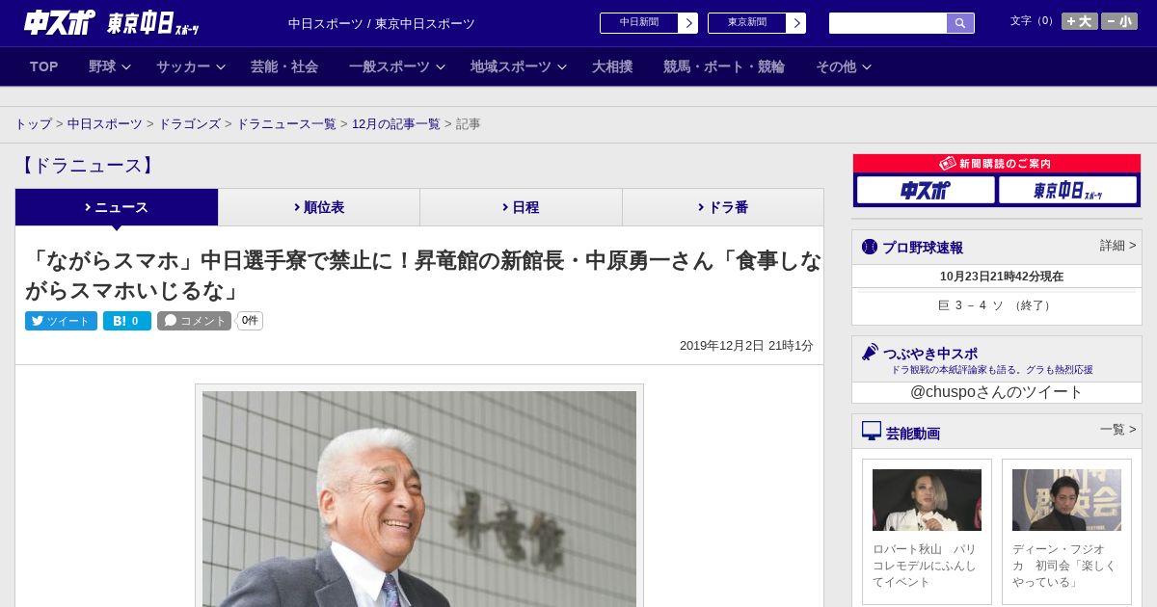Click ディーン・フジオカ 初司会 caption
The image size is (1157, 607).
pyautogui.click(x=1066, y=566)
